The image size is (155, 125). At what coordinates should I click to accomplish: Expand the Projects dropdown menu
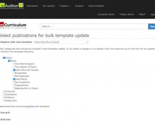click(x=65, y=6)
